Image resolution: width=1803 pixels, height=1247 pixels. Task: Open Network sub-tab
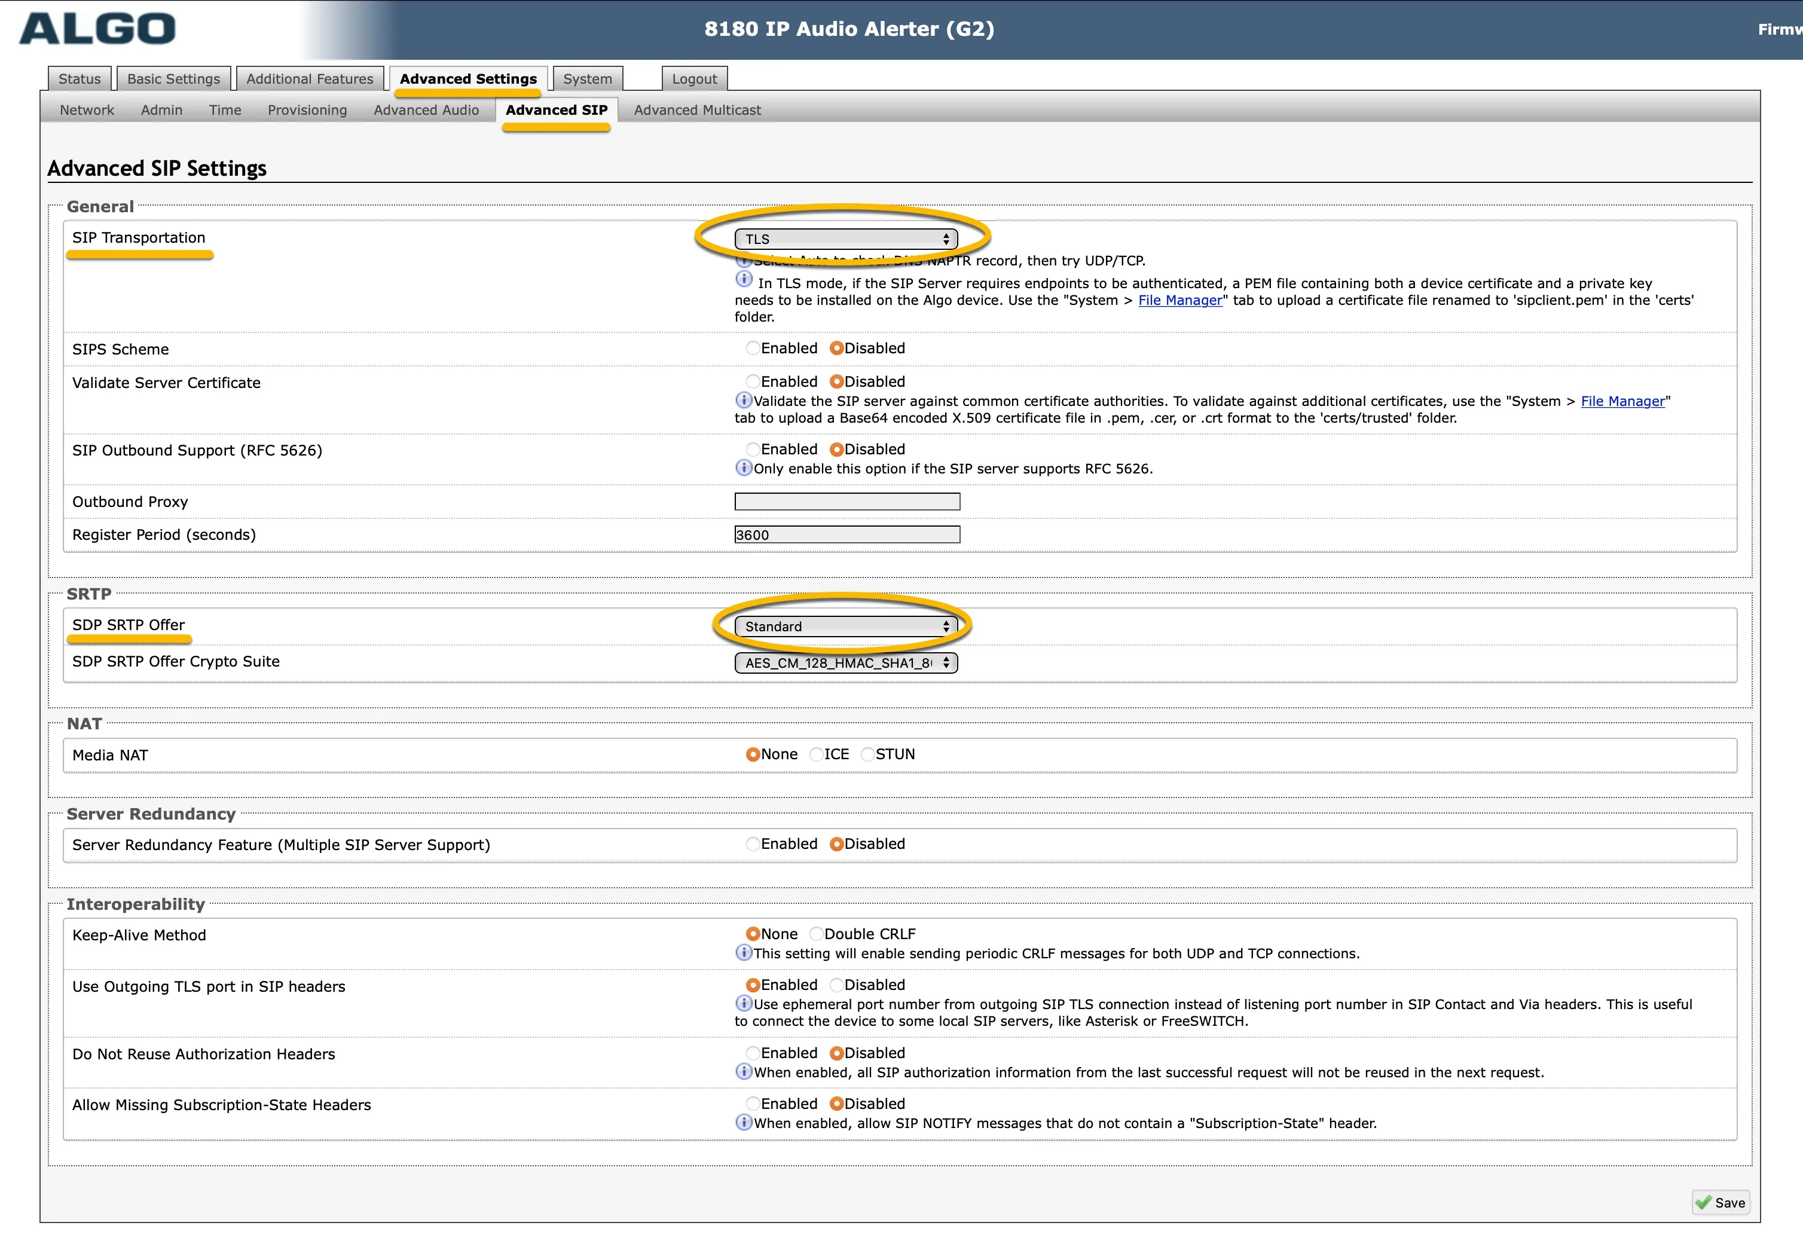click(x=87, y=110)
